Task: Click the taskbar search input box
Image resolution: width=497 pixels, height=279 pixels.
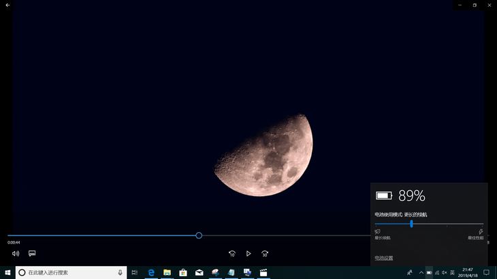Action: pos(68,272)
